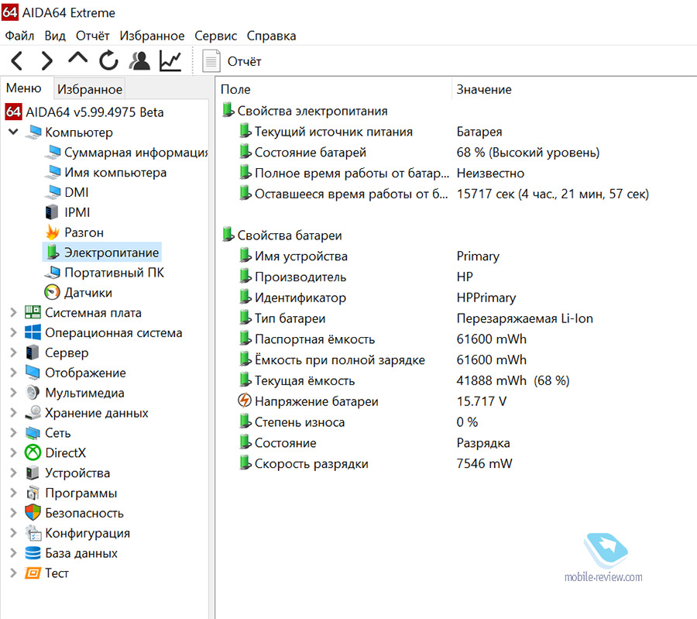Viewport: 697px width, 619px height.
Task: Open the graph chart toolbar icon
Action: (170, 61)
